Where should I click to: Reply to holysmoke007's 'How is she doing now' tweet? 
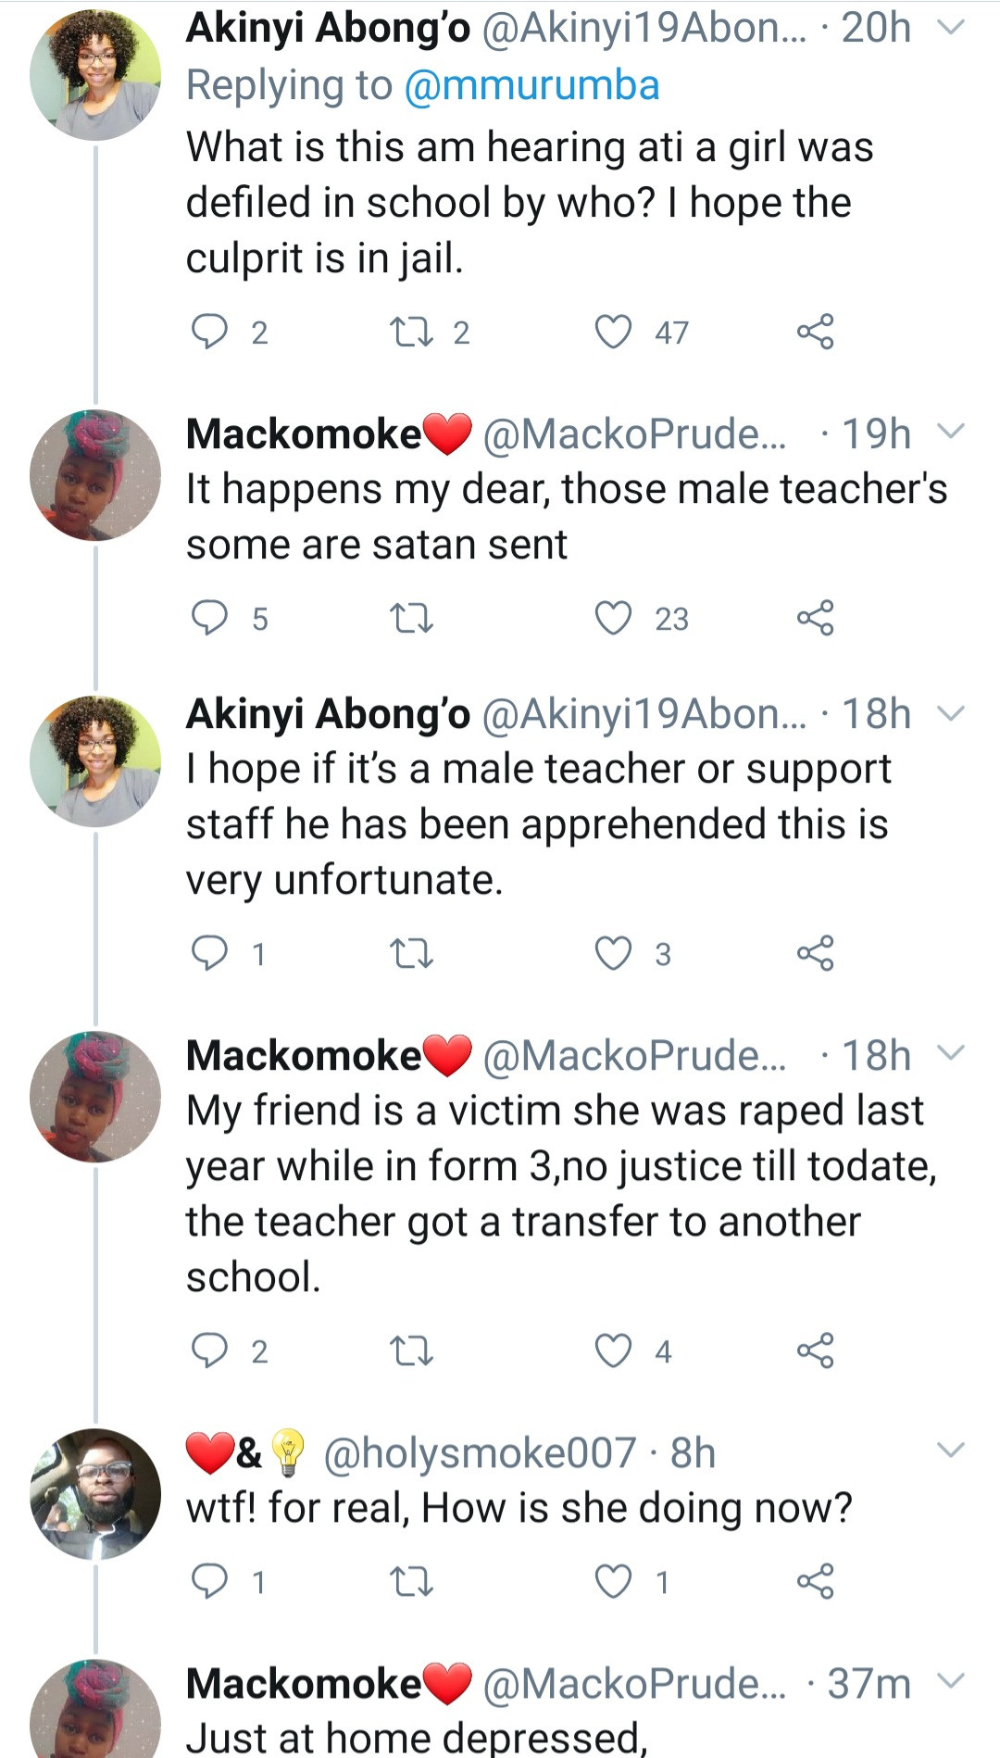pos(209,1581)
